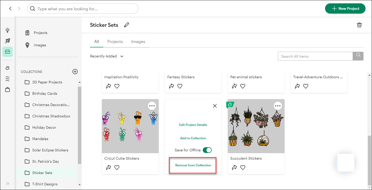This screenshot has height=190, width=372.
Task: Click the Search All Items field
Action: [x=315, y=56]
